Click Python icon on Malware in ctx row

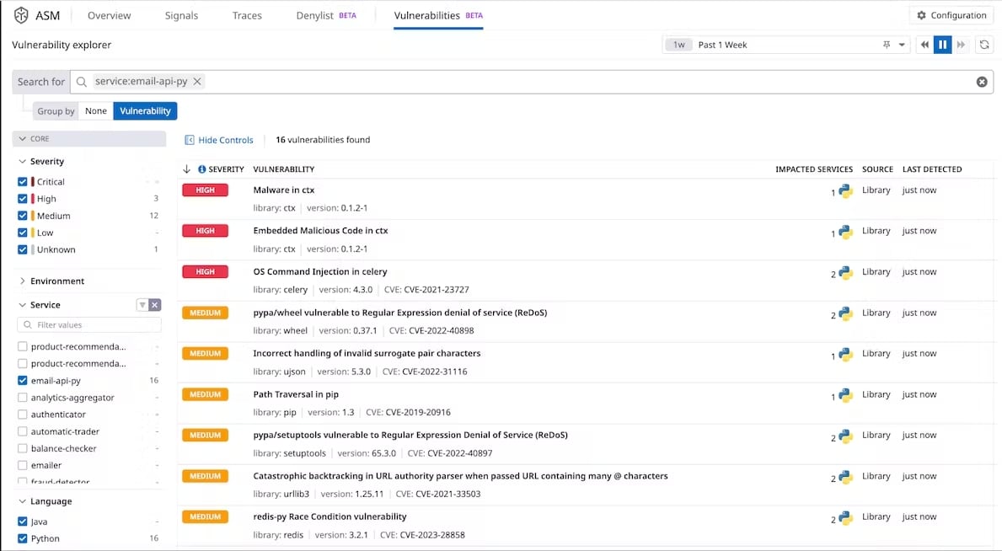pos(845,191)
